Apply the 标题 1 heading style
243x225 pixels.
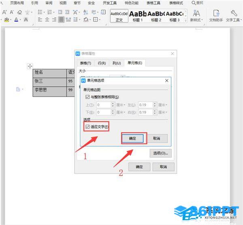[138, 16]
